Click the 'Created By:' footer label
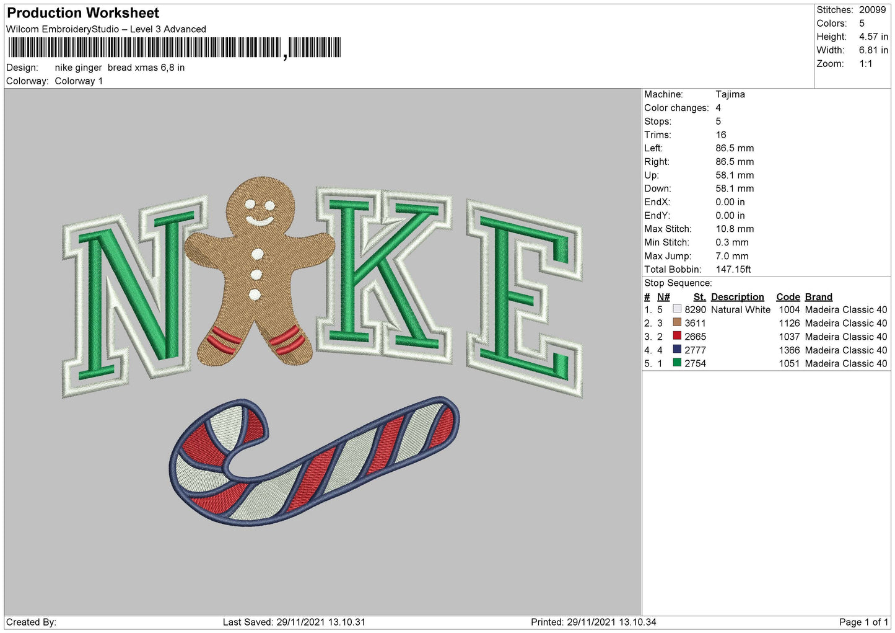Image resolution: width=895 pixels, height=633 pixels. coord(31,622)
